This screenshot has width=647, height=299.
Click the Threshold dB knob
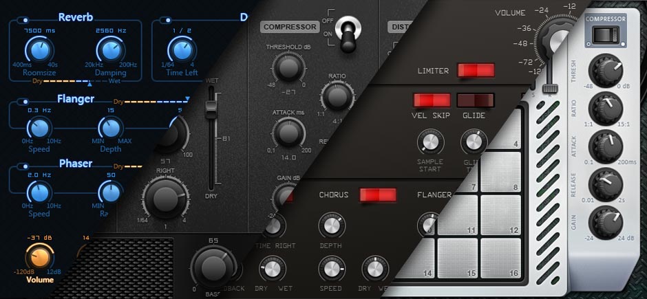coord(288,68)
